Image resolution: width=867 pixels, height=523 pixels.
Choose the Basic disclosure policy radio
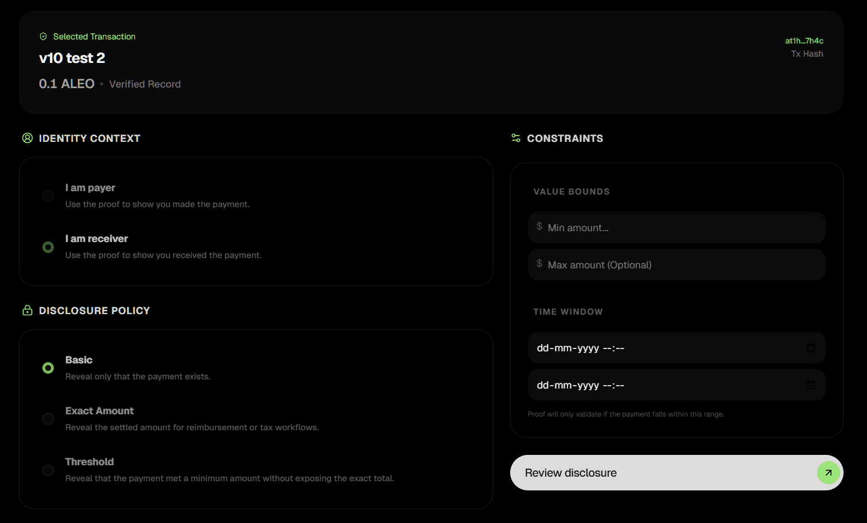pos(48,368)
